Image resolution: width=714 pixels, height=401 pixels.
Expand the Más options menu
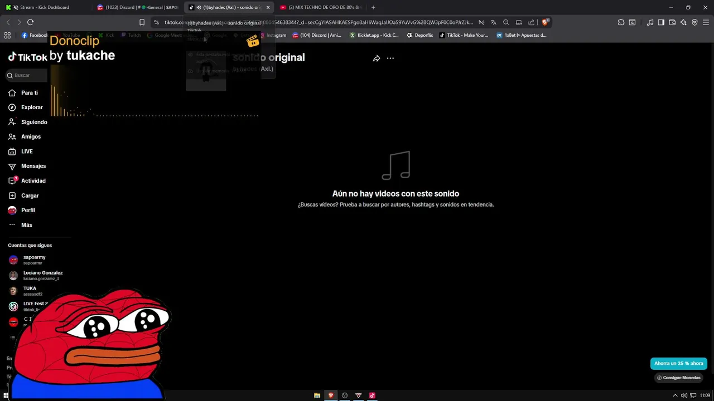pyautogui.click(x=20, y=225)
